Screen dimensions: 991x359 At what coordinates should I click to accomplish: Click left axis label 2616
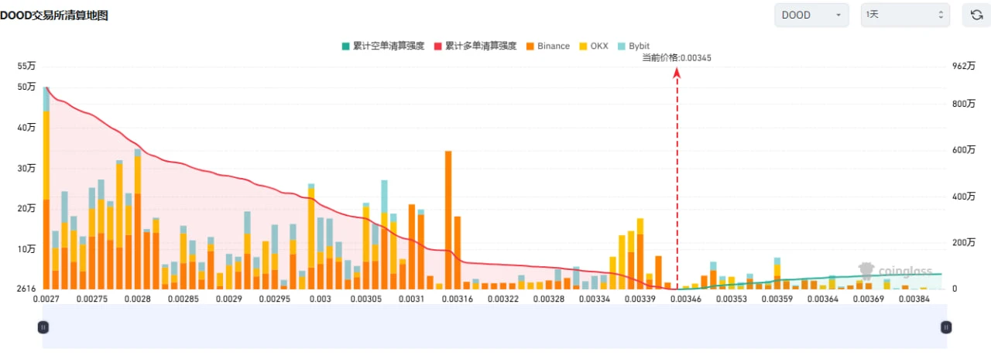[x=26, y=289]
